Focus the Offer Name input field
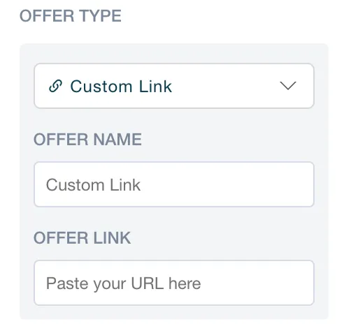This screenshot has height=324, width=351. (174, 184)
